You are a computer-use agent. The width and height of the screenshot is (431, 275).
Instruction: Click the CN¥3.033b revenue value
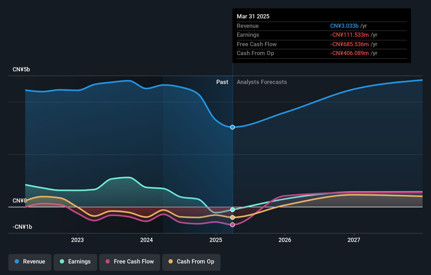(x=344, y=26)
